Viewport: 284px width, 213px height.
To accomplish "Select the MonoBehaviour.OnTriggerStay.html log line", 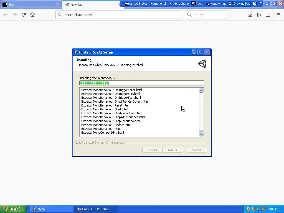I will pos(111,98).
